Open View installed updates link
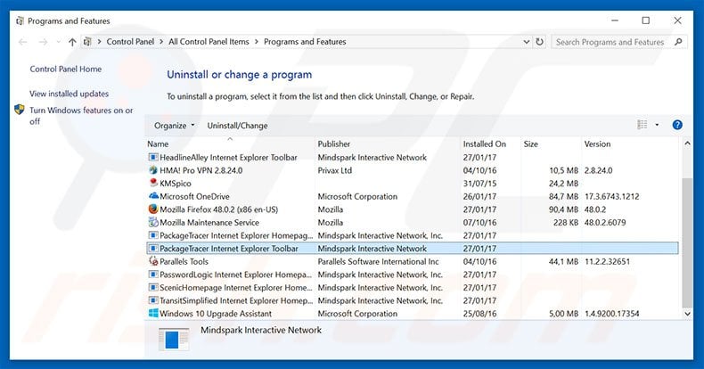Image resolution: width=704 pixels, height=369 pixels. click(70, 94)
